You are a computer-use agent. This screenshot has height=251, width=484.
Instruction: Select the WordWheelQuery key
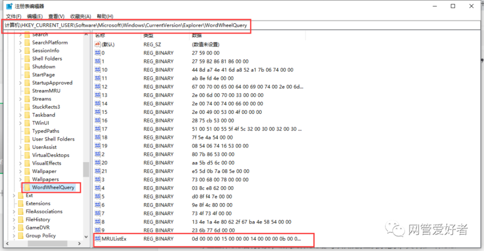point(53,187)
